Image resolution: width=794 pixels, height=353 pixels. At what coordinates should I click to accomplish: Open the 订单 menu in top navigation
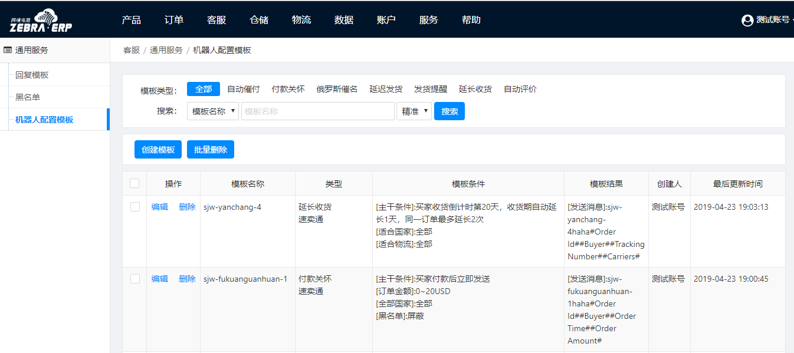(x=174, y=20)
